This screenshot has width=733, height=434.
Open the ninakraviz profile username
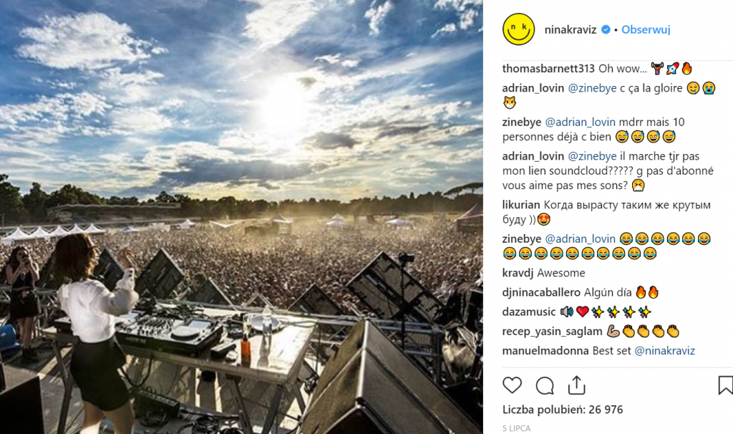coord(571,30)
